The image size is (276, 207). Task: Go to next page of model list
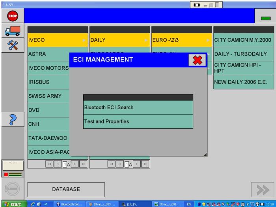pyautogui.click(x=137, y=164)
